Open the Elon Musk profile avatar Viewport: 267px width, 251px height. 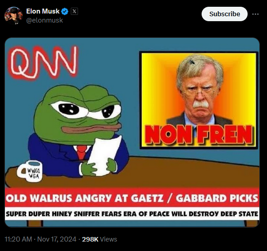[14, 16]
